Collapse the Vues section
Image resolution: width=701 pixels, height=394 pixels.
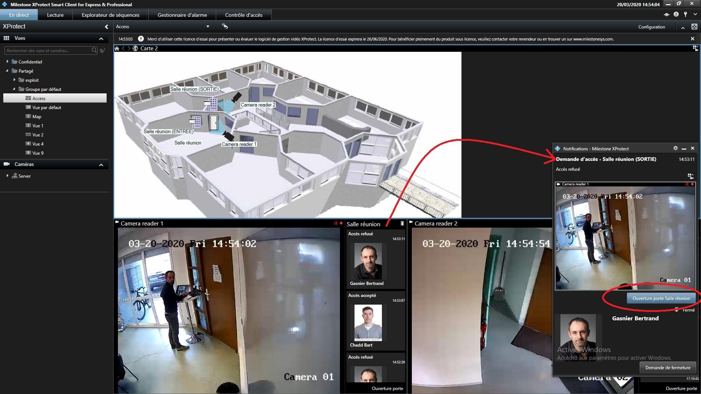pos(101,39)
